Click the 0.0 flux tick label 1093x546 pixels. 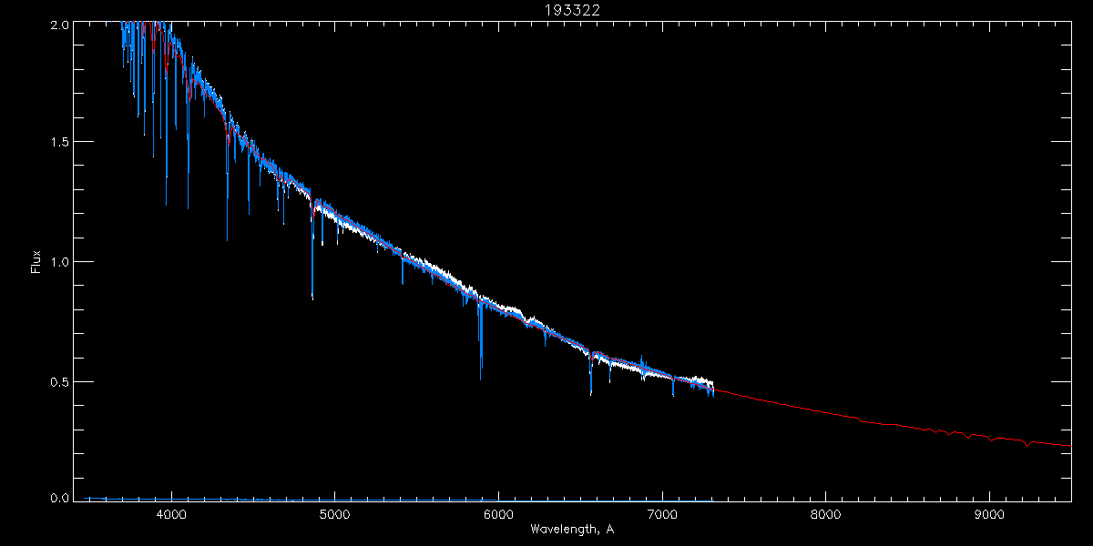tap(58, 497)
